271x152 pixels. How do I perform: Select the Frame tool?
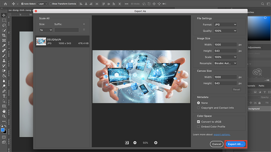coord(4,41)
